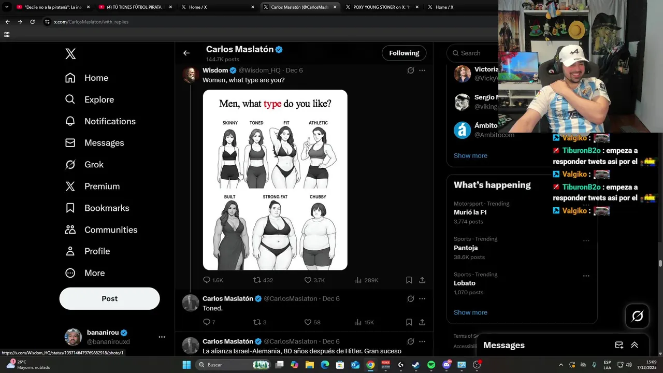
Task: Bookmark the Wisdom post
Action: click(x=409, y=280)
